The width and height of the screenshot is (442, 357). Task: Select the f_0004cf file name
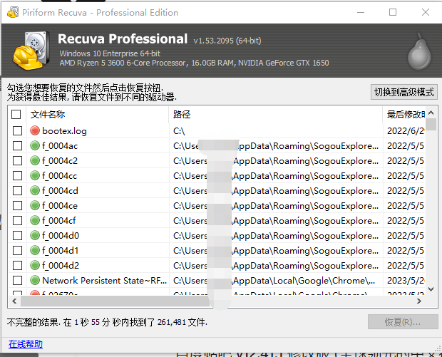(x=59, y=221)
